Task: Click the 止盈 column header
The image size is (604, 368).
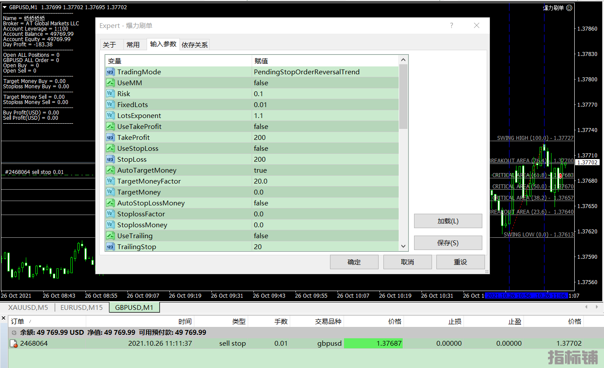Action: point(494,322)
